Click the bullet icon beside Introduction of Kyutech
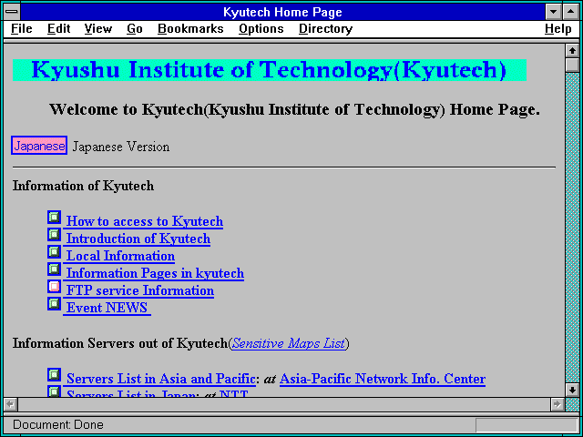This screenshot has height=437, width=583. [x=55, y=235]
